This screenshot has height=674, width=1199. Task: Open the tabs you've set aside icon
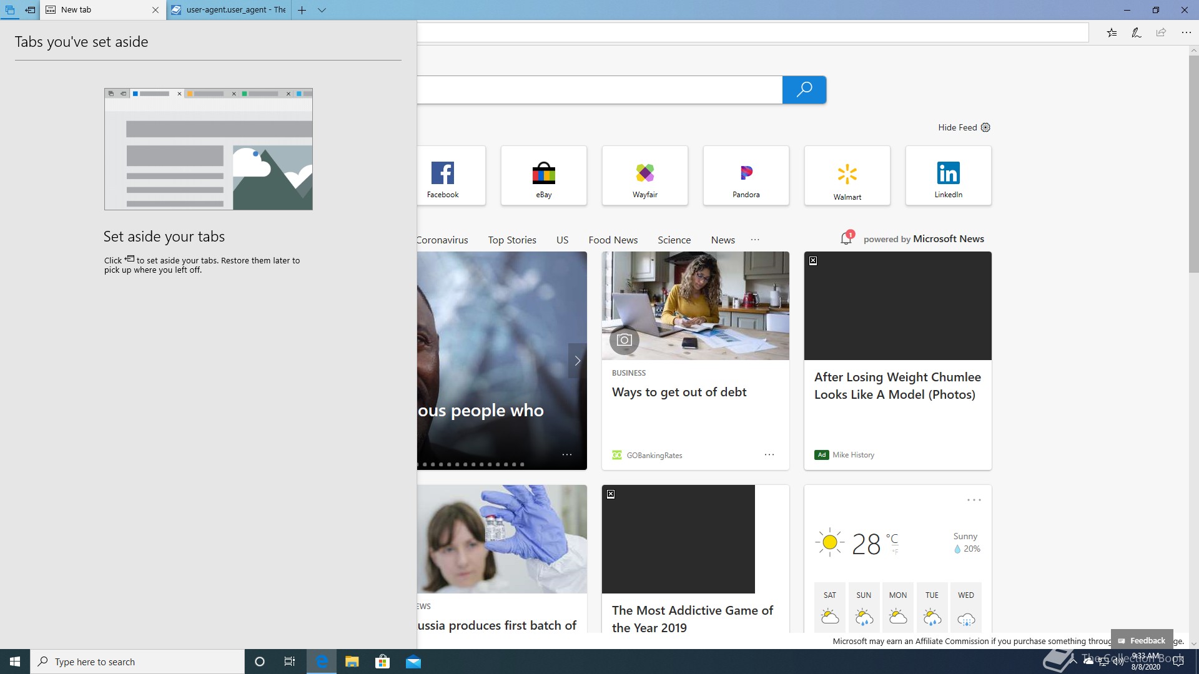click(10, 10)
